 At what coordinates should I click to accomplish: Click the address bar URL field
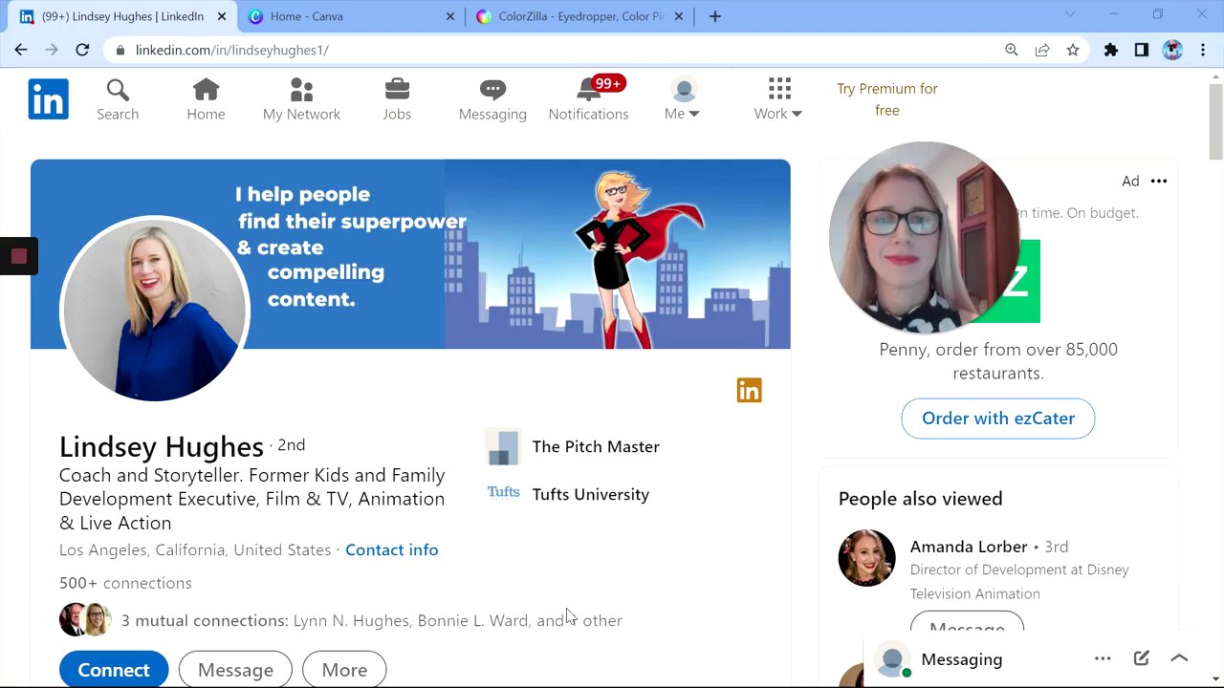pos(555,50)
